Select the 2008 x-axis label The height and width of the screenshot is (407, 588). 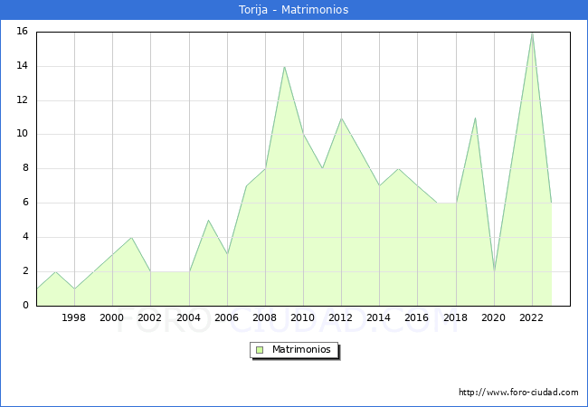click(x=264, y=317)
